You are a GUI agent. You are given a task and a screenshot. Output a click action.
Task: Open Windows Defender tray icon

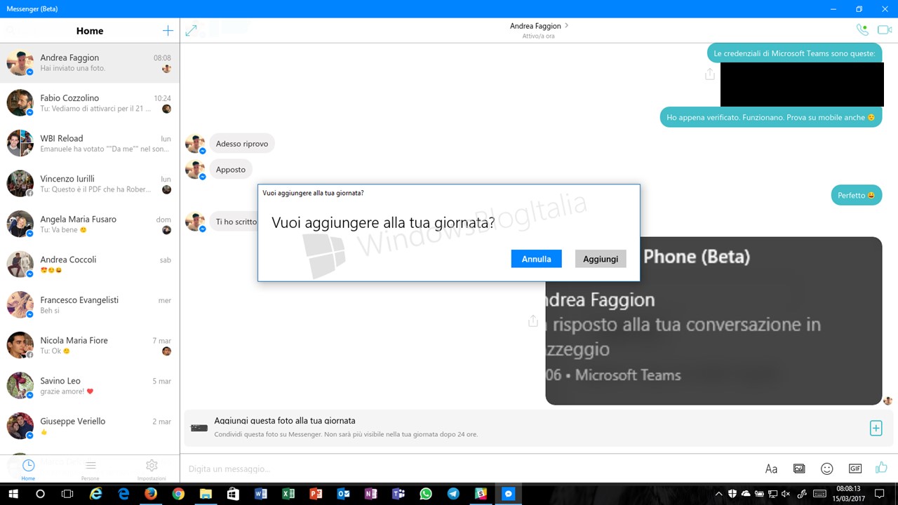(732, 494)
